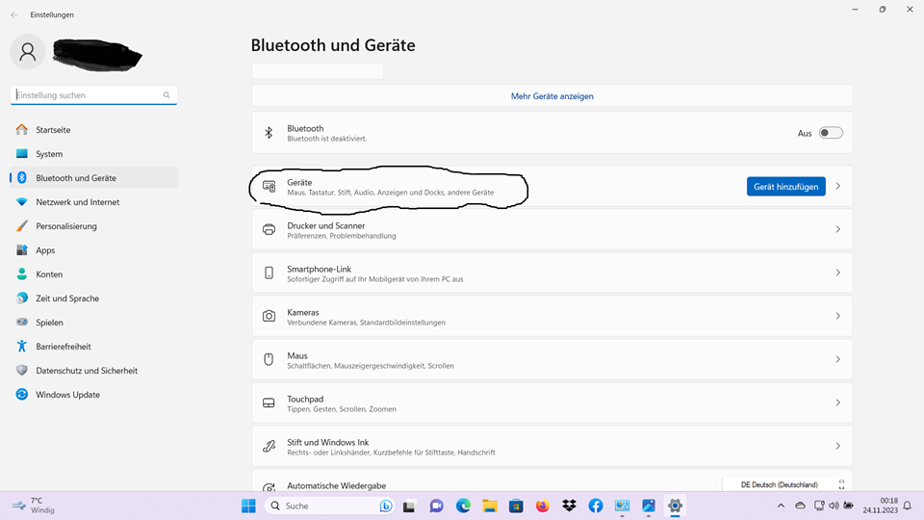The width and height of the screenshot is (924, 520).
Task: Click the Stift und Windows Ink pen icon
Action: point(269,446)
